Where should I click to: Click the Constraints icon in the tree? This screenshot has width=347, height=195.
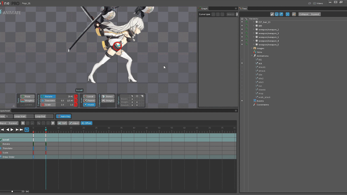tap(255, 105)
